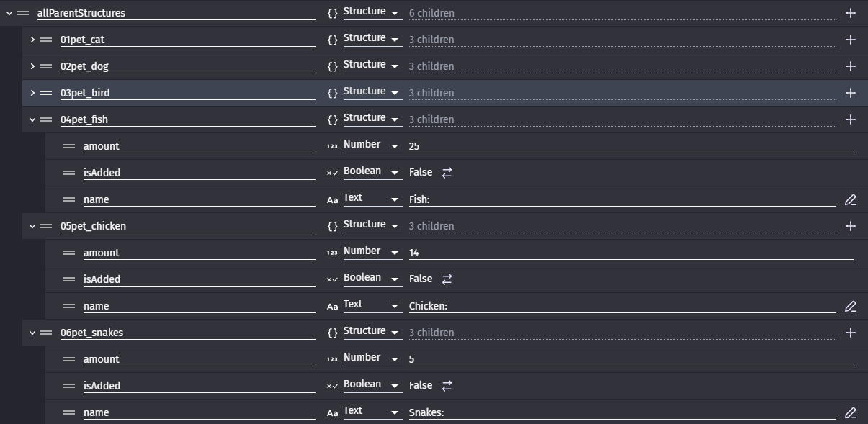Add a child to 04pet_fish structure
The image size is (868, 424).
[x=850, y=119]
